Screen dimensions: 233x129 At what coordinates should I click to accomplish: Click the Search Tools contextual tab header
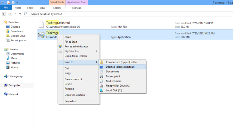click(57, 2)
